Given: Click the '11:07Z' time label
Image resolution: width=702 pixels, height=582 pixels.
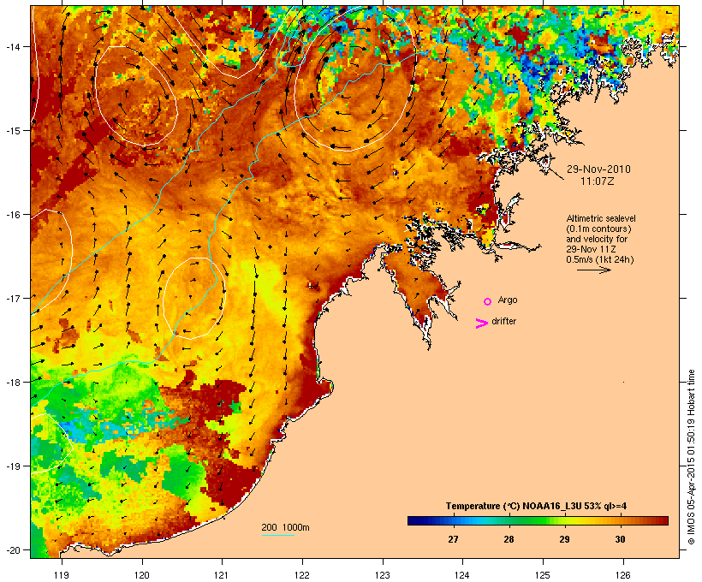Looking at the screenshot, I should coord(598,181).
